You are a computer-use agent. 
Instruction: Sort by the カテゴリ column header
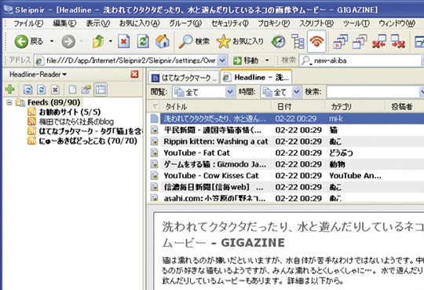[356, 106]
